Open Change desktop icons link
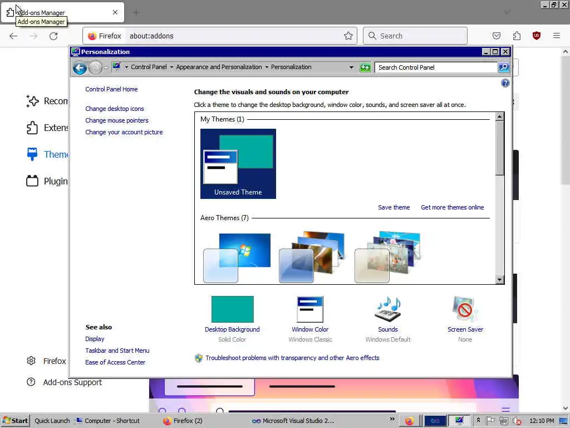 click(x=115, y=109)
